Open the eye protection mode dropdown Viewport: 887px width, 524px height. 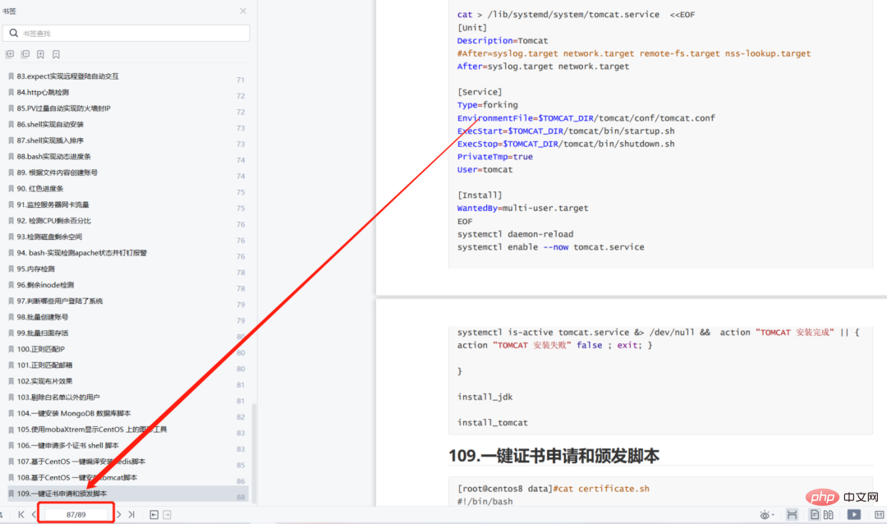click(766, 515)
